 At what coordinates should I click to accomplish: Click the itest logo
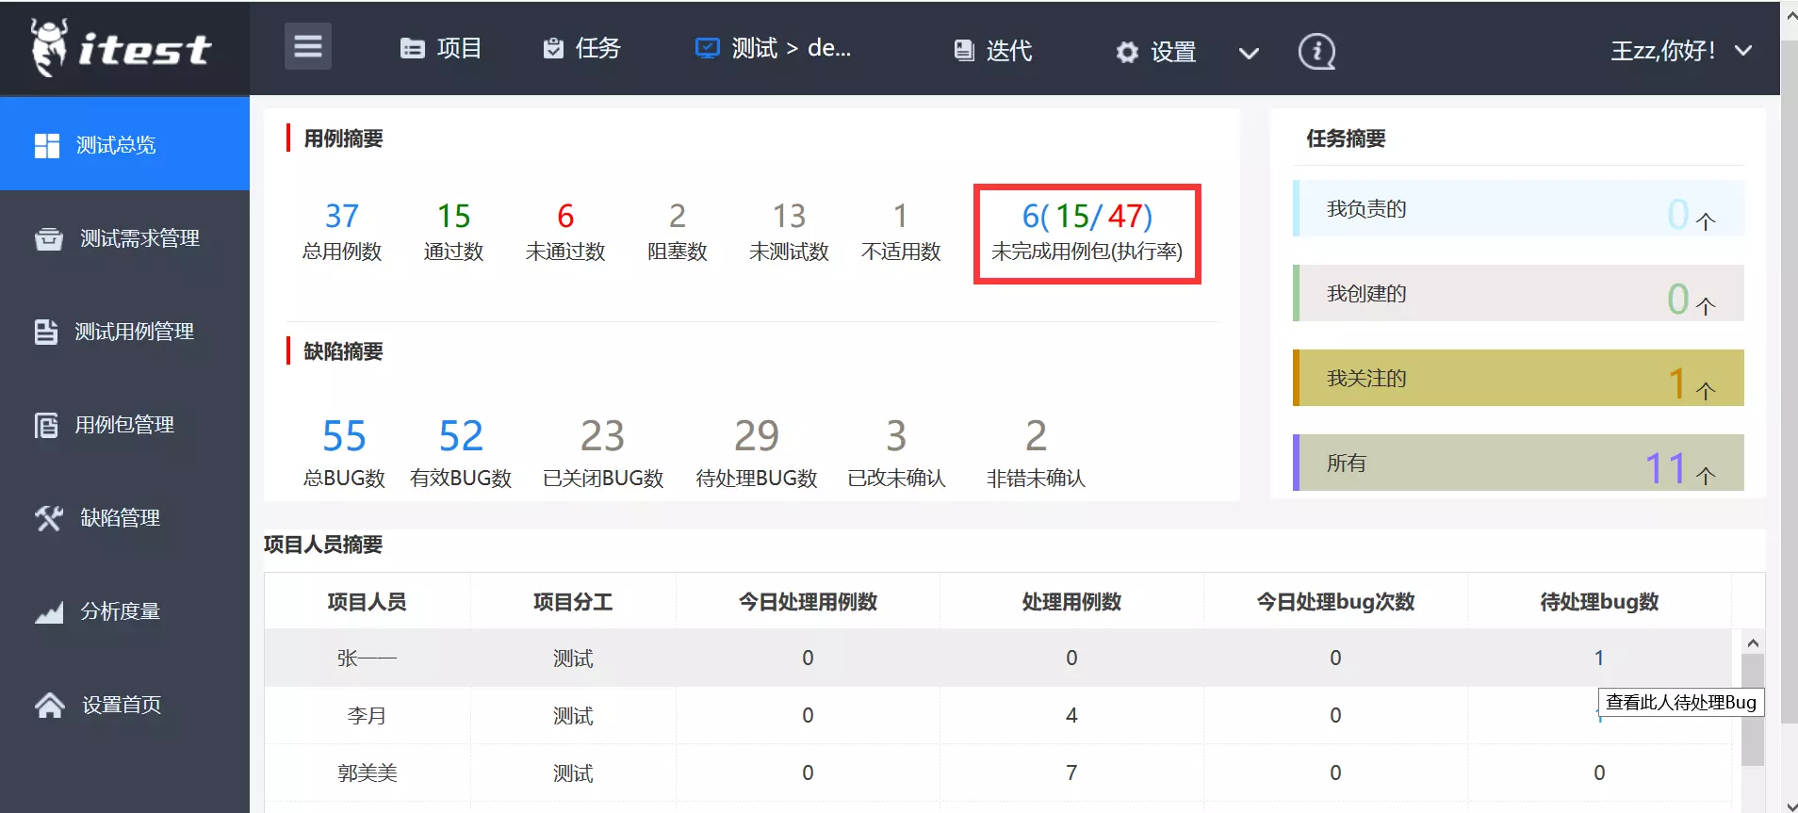[x=121, y=47]
